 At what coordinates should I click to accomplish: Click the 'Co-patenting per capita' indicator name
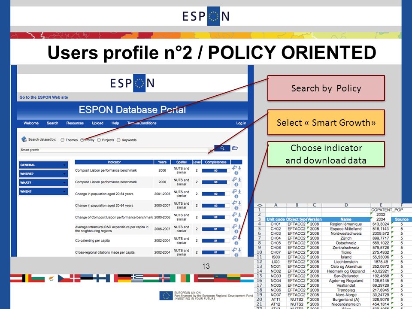92,240
